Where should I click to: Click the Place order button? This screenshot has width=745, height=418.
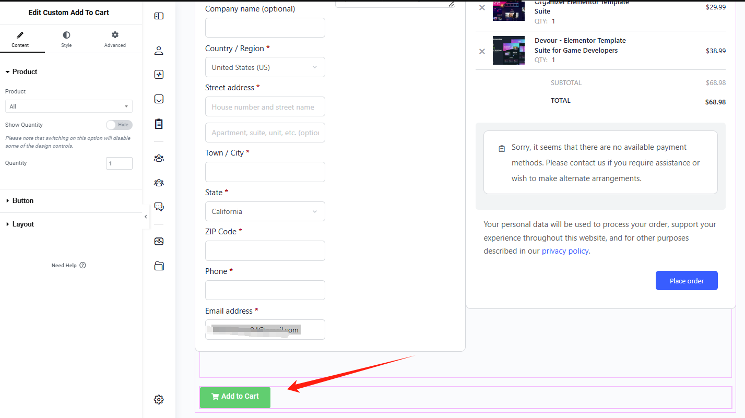tap(687, 280)
